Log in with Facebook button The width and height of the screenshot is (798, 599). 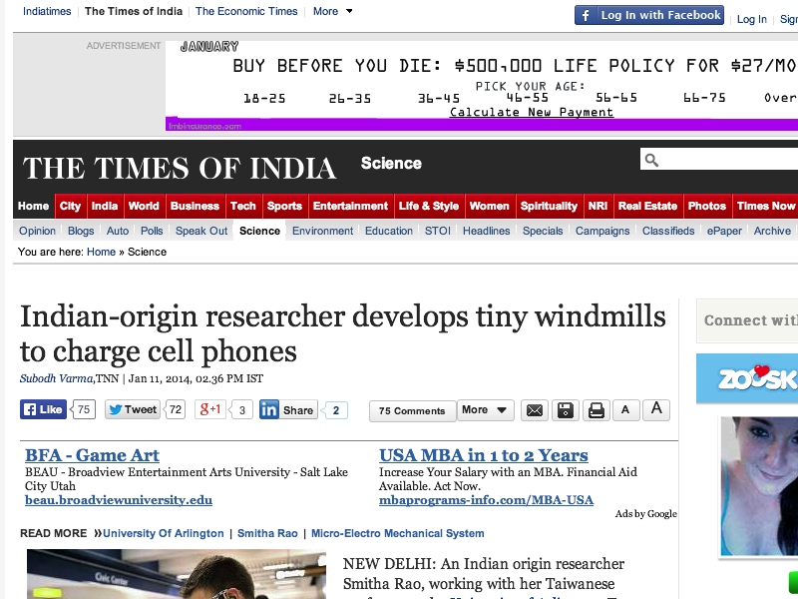click(649, 15)
